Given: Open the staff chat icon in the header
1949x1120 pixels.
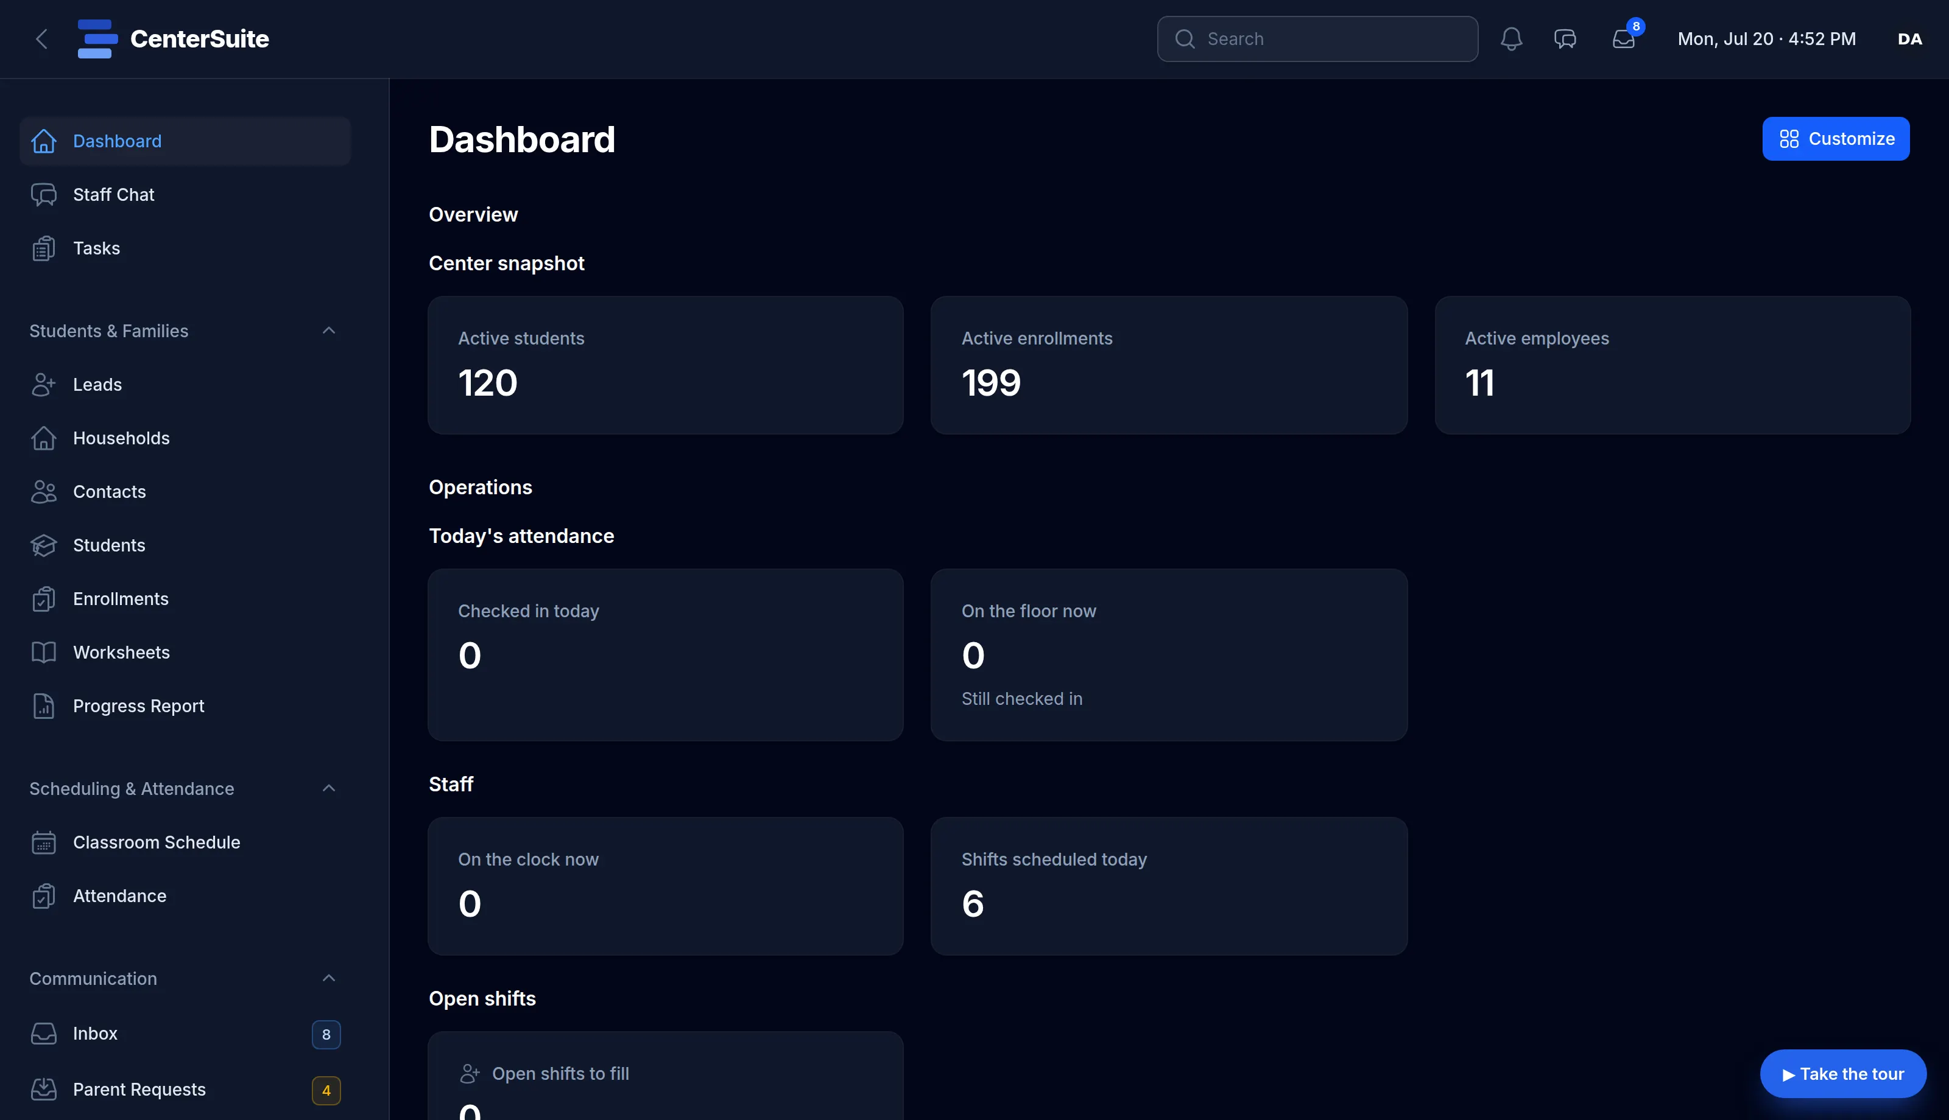Looking at the screenshot, I should 1565,39.
